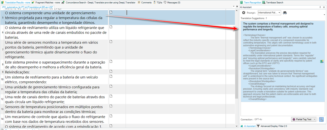
Task: Open the Prompt dropdown
Action: click(x=269, y=13)
